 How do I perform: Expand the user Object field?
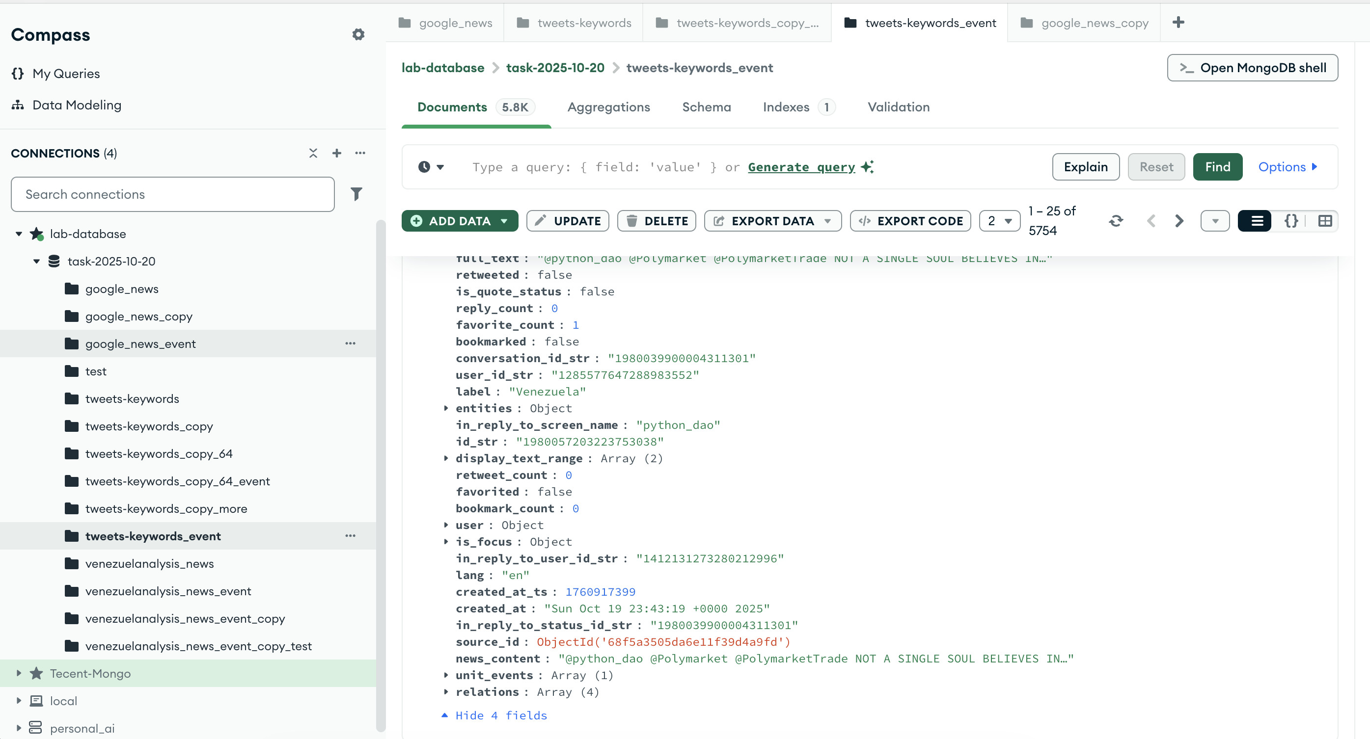pos(446,525)
